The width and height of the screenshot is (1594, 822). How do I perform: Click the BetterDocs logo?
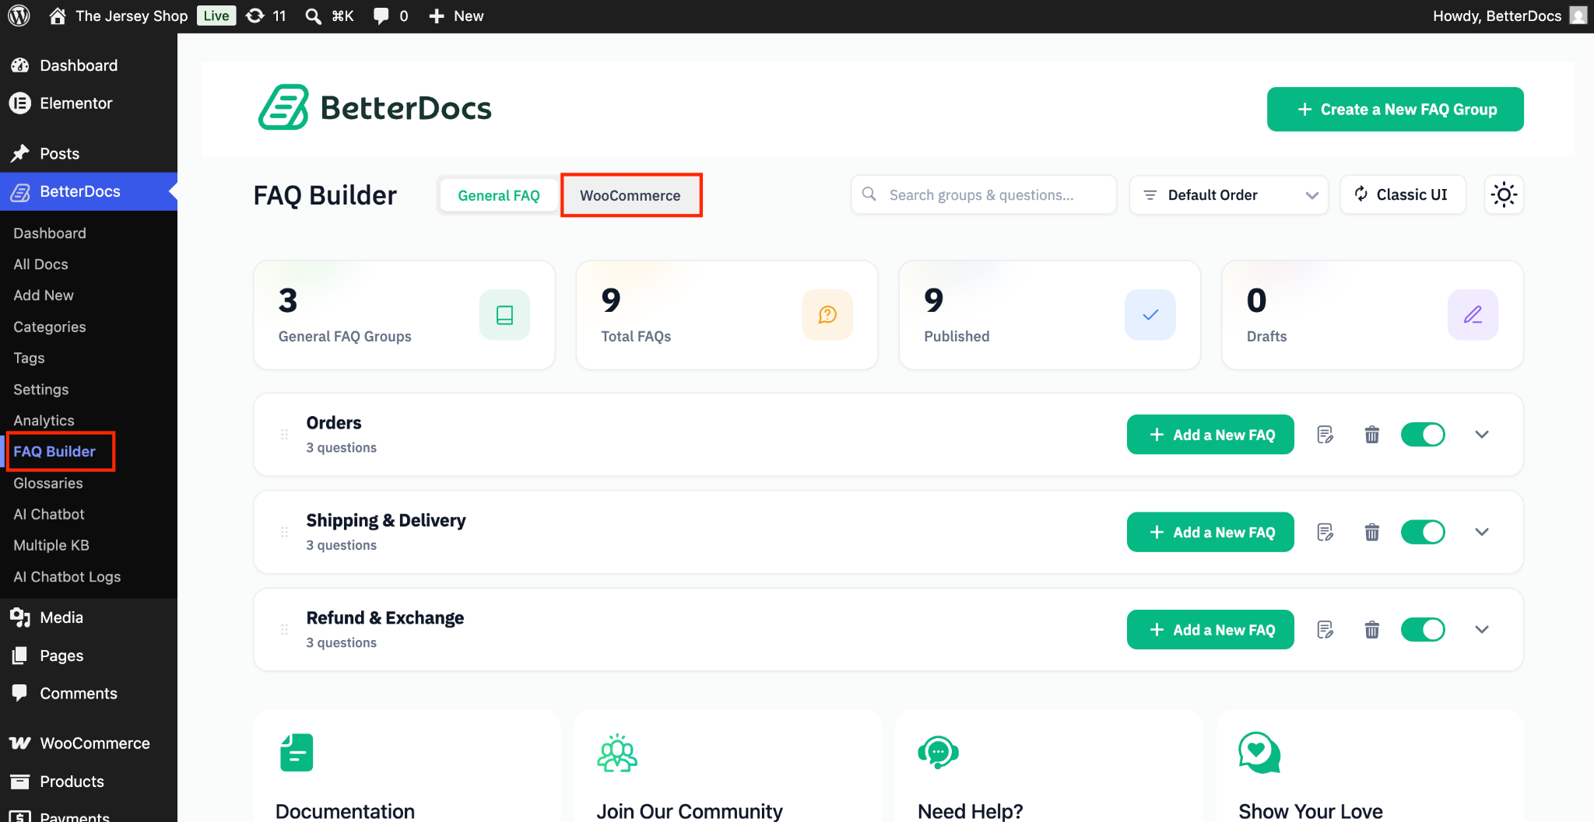(x=374, y=108)
